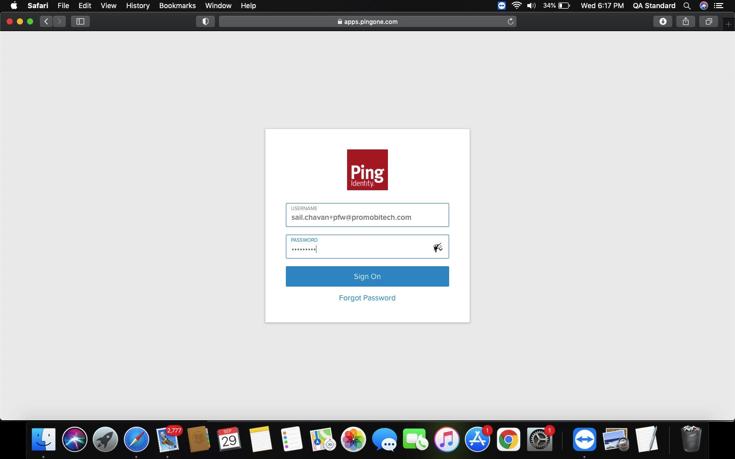Open TeamViewer from the Dock
This screenshot has width=735, height=459.
[x=584, y=439]
